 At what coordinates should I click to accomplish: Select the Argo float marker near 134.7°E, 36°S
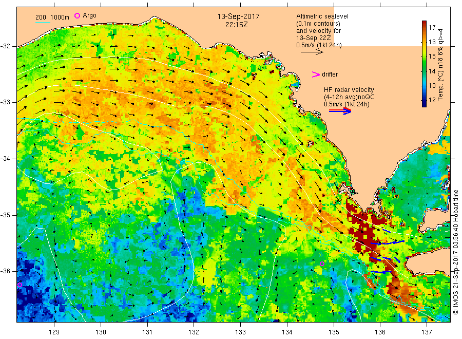(322, 264)
